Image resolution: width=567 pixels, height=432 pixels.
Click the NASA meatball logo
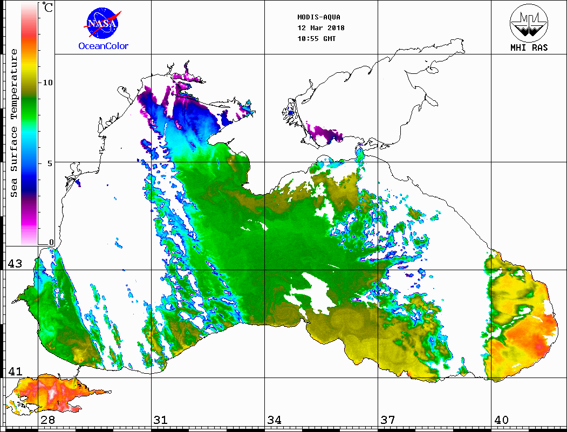[103, 24]
